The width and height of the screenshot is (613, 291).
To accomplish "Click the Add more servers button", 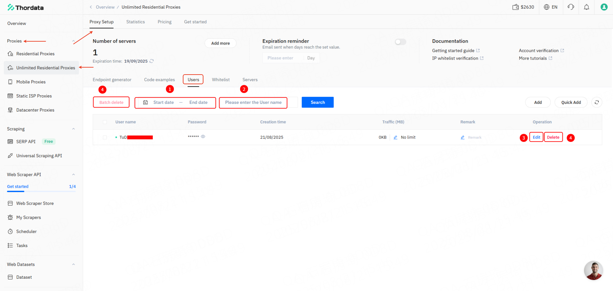I will tap(220, 43).
